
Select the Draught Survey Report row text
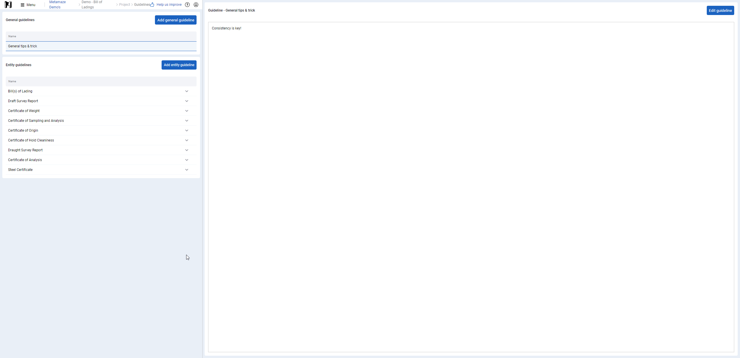click(25, 150)
